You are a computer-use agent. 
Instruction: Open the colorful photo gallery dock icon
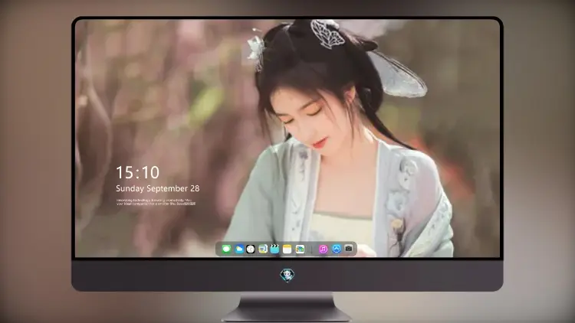[300, 249]
